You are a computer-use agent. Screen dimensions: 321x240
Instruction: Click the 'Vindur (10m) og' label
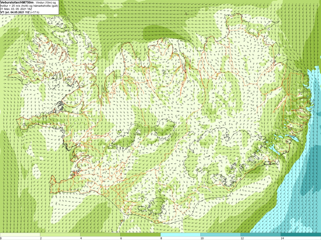tap(46, 2)
